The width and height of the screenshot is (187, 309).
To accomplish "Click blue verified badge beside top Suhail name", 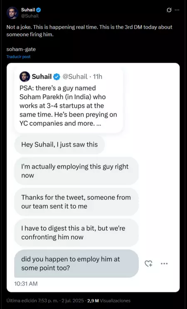I will (39, 10).
